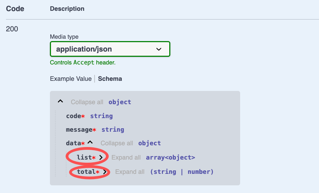Expand the list property arrow

[x=101, y=157]
